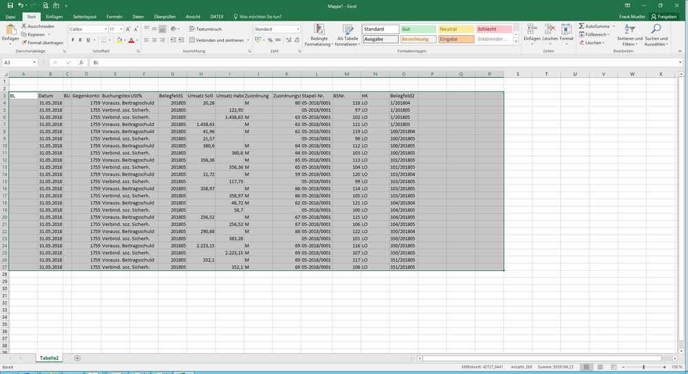The height and width of the screenshot is (374, 688).
Task: Click the Ausschneiden scissors icon
Action: pos(24,25)
